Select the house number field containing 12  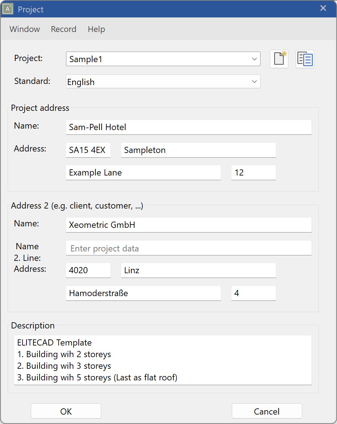(x=253, y=173)
